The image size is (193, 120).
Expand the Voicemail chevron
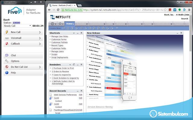tap(40, 38)
